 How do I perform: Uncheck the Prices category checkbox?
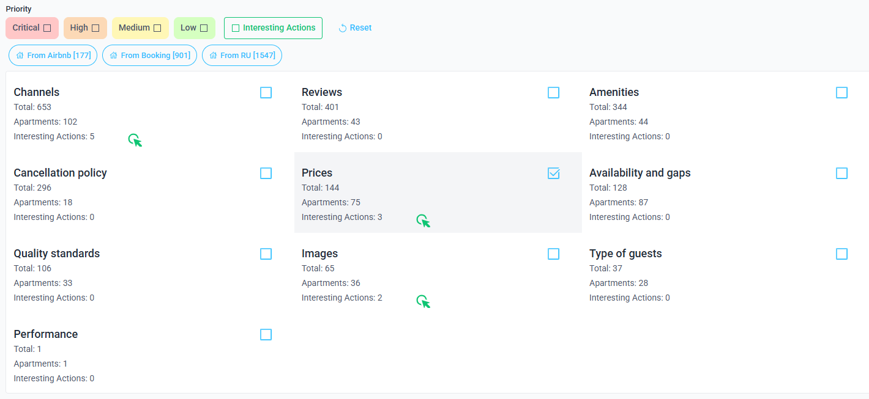click(553, 174)
